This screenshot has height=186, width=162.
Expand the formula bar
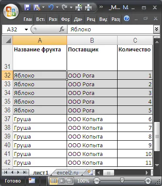[x=156, y=29]
